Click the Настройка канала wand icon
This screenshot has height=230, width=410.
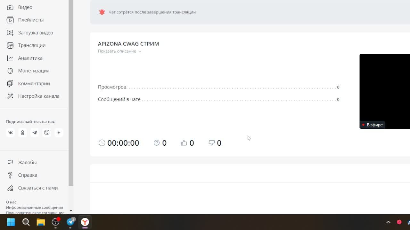click(10, 96)
